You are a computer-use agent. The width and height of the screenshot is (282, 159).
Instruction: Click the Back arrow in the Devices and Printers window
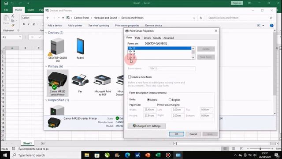click(48, 18)
